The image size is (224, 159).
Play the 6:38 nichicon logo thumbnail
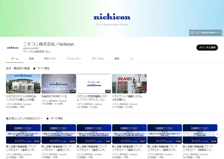(x=59, y=84)
